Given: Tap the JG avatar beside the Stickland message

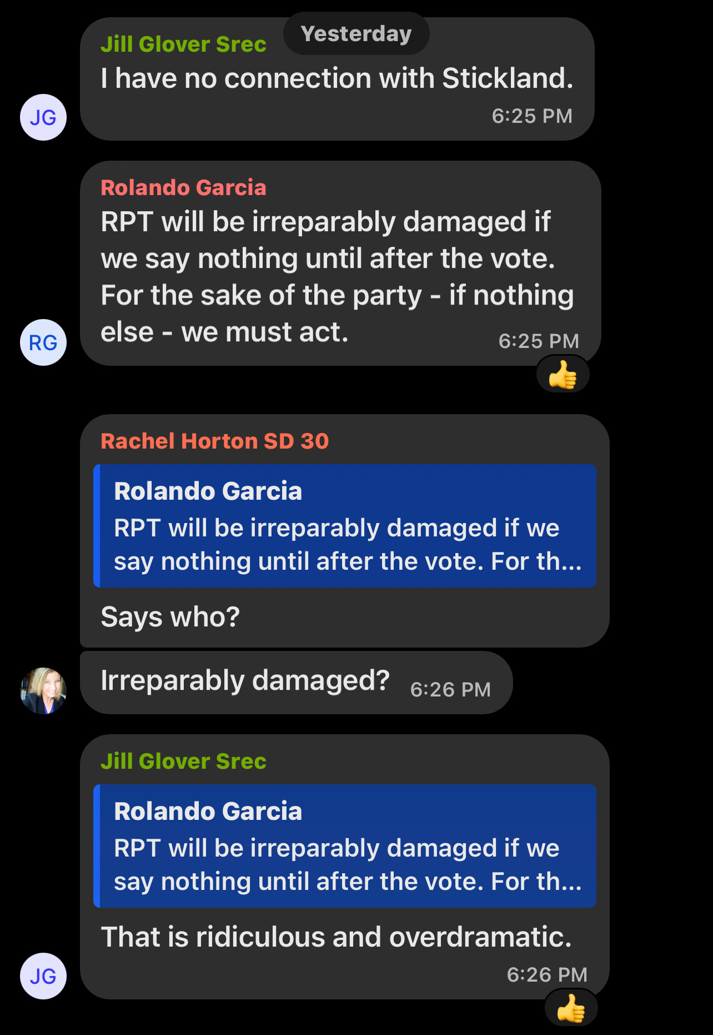Looking at the screenshot, I should tap(43, 117).
